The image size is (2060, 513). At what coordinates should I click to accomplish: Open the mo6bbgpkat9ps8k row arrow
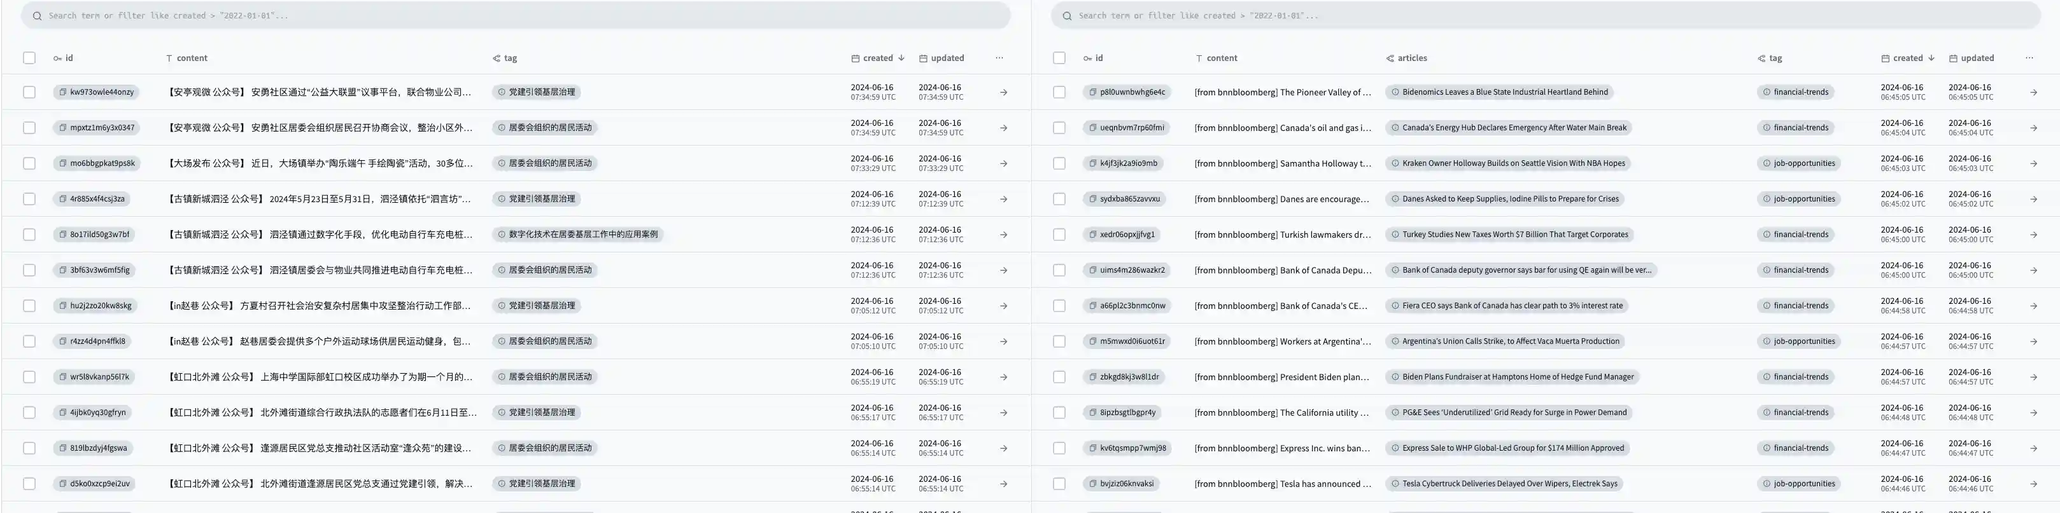click(x=1004, y=164)
